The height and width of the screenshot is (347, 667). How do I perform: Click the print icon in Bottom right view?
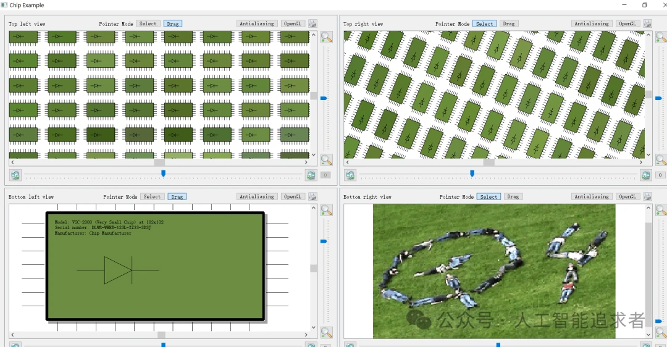coord(647,197)
